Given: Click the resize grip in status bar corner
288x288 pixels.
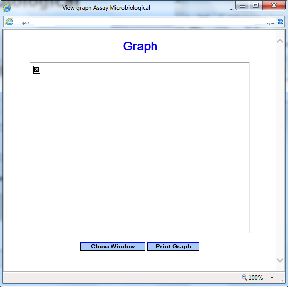Looking at the screenshot, I should click(282, 280).
